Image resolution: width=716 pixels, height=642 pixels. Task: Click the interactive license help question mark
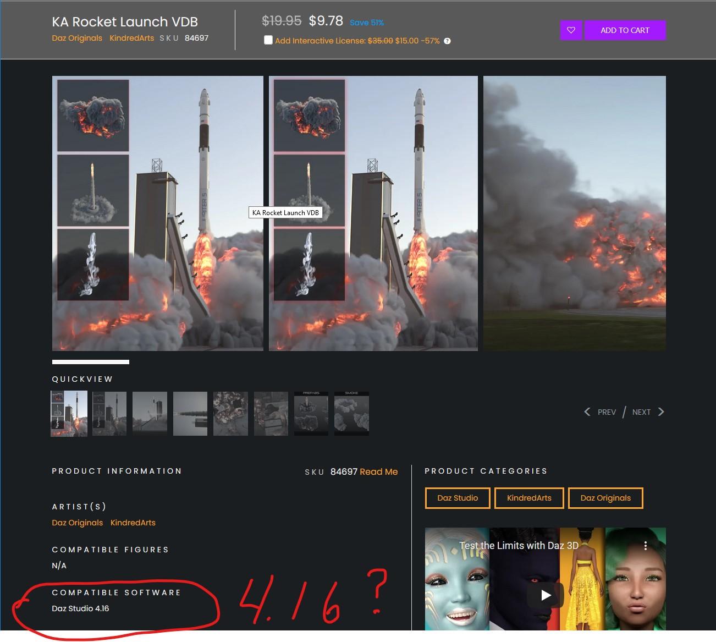pos(447,41)
